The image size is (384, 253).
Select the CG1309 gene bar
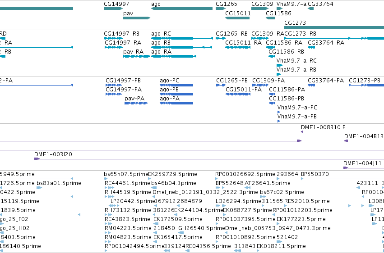coord(260,9)
